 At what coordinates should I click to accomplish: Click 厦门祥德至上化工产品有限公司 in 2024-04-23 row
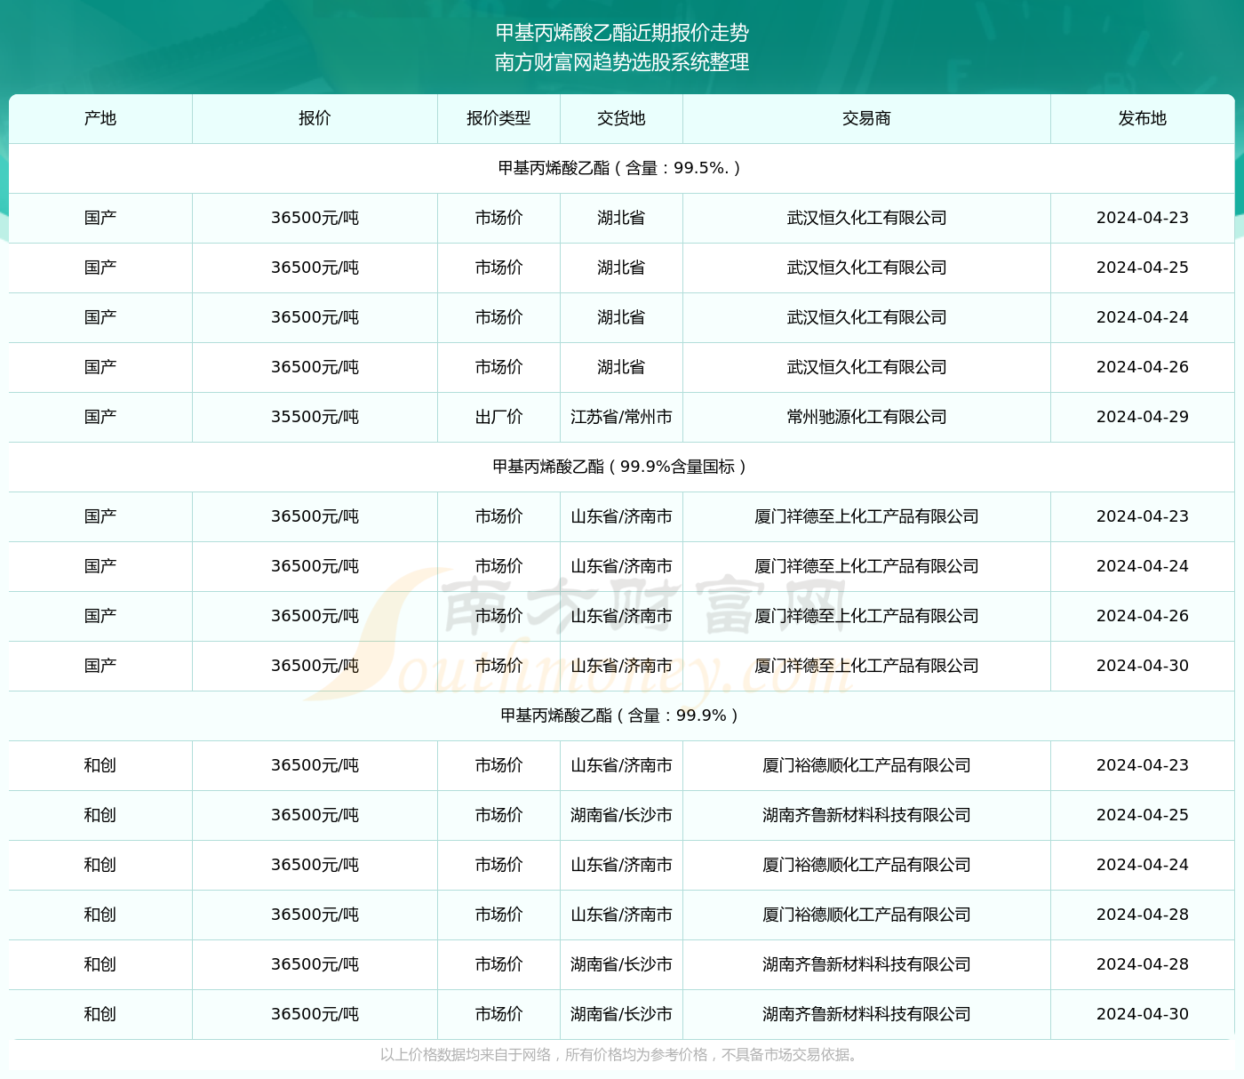866,516
